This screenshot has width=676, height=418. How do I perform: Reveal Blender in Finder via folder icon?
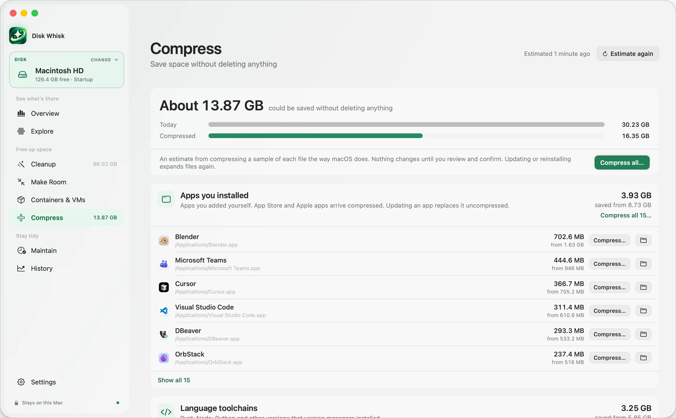click(643, 240)
